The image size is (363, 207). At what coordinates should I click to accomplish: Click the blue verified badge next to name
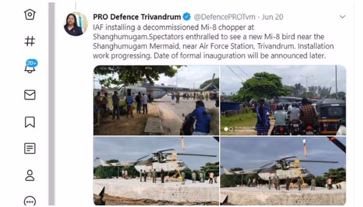point(187,17)
